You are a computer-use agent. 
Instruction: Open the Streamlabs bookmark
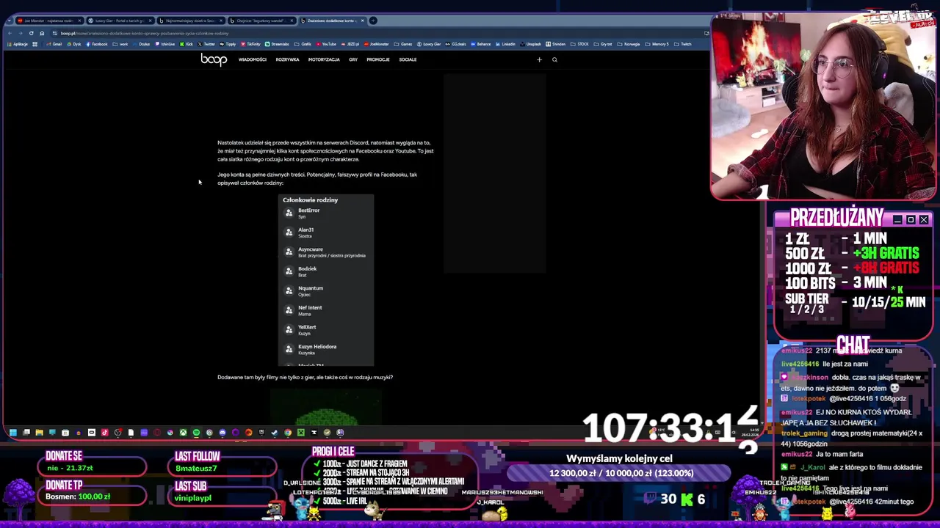(x=277, y=44)
